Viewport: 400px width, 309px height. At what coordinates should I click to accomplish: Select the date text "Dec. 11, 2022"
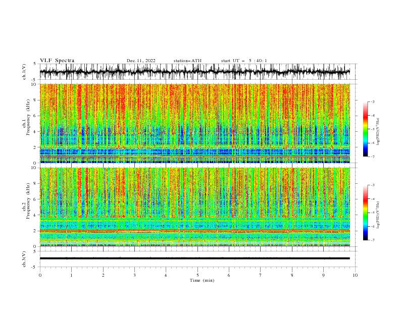[x=141, y=61]
